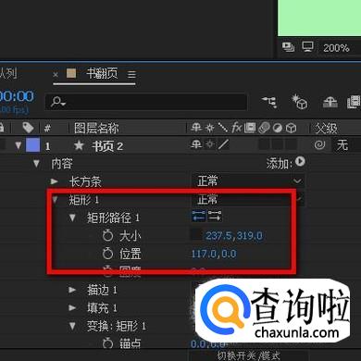Viewport: 361px width, 361px height.
Task: Open the 书翻页 panel menu icon
Action: [131, 74]
